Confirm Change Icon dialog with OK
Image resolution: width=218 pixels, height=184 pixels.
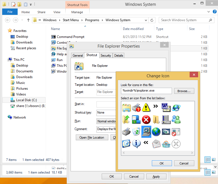(162, 163)
